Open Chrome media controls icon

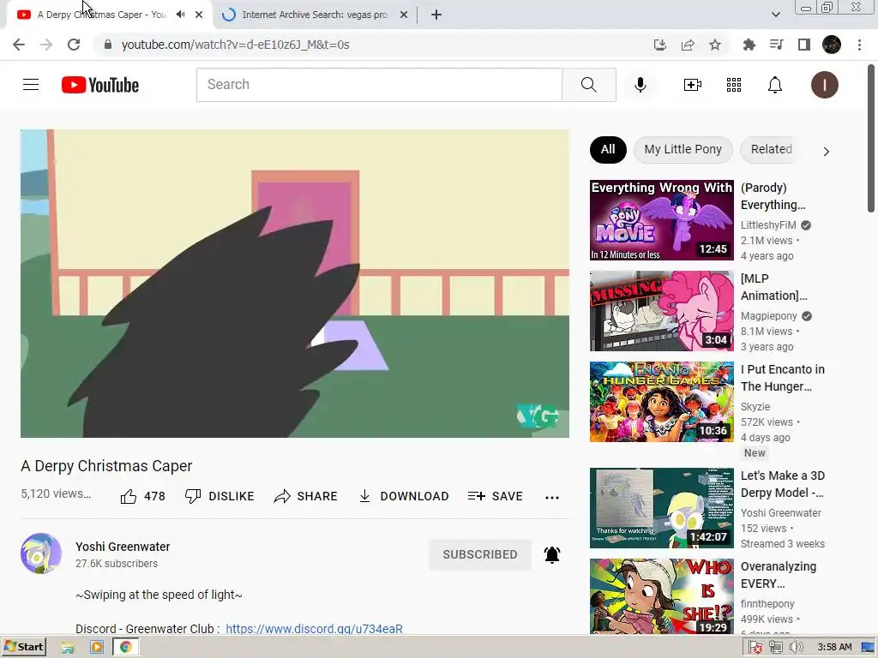(776, 45)
